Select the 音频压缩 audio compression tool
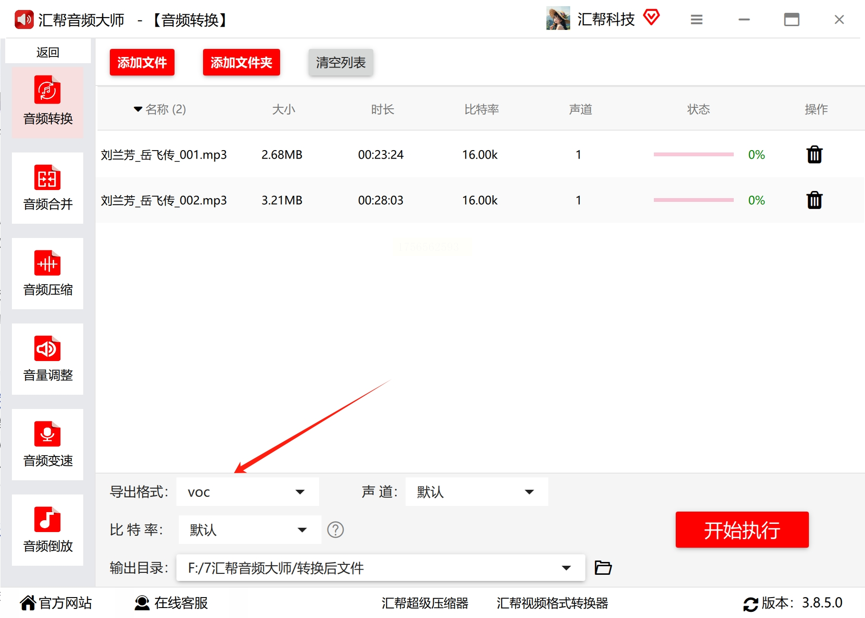The image size is (865, 618). point(48,274)
